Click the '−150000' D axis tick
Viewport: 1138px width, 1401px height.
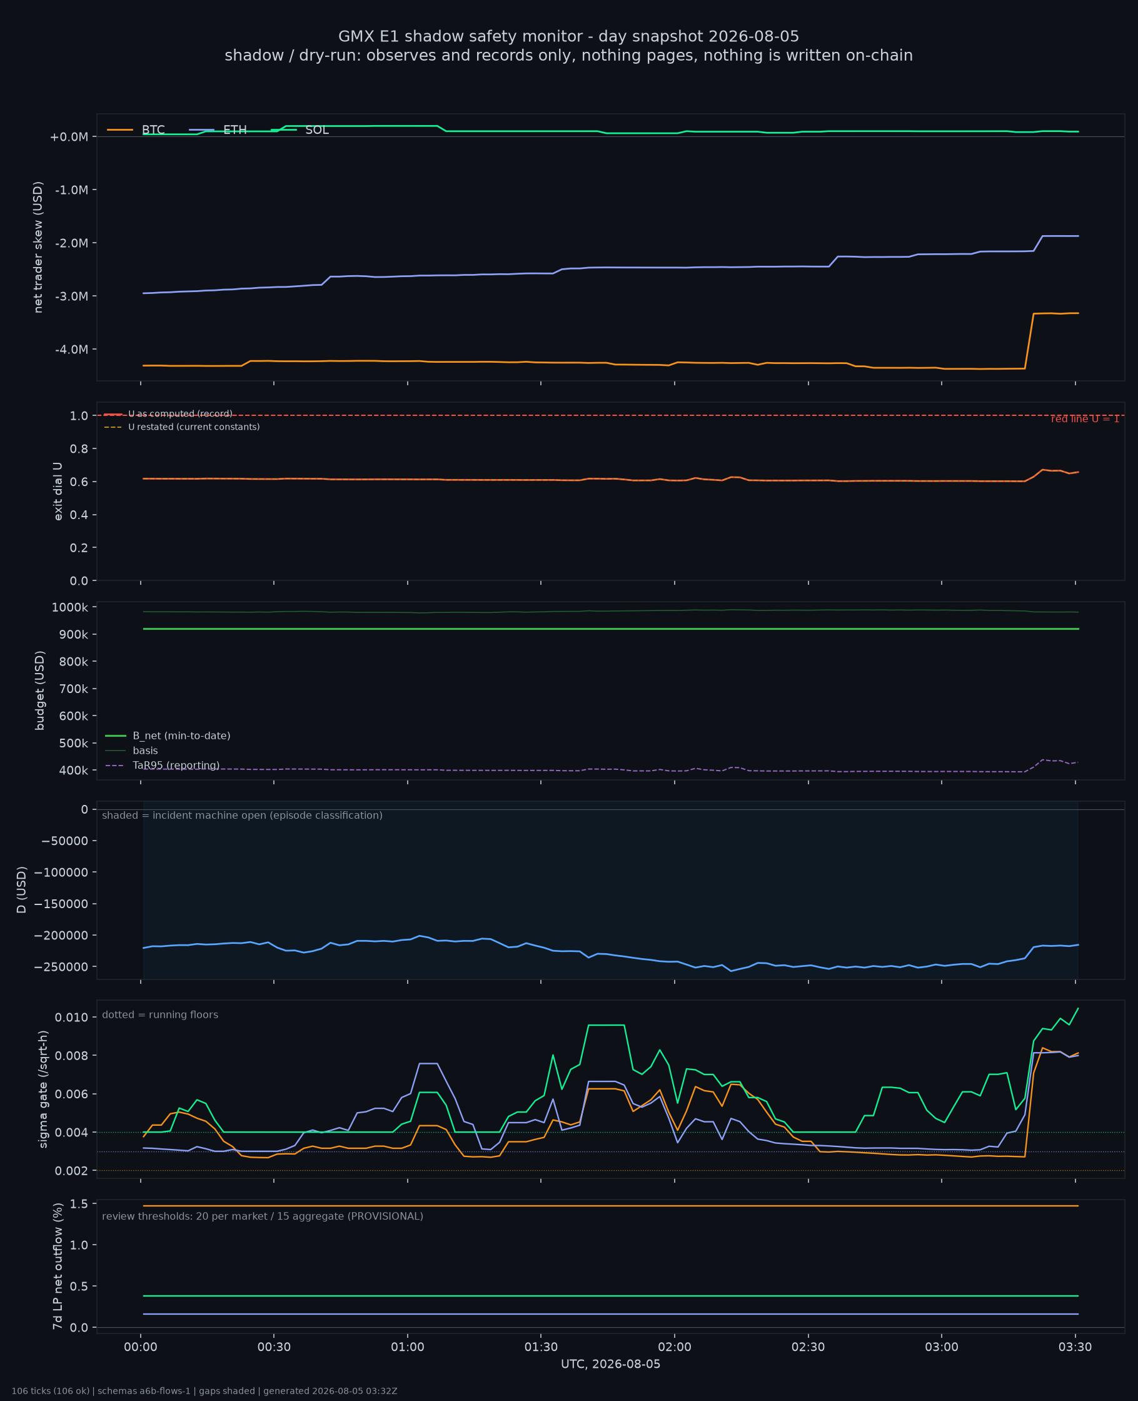coord(61,904)
